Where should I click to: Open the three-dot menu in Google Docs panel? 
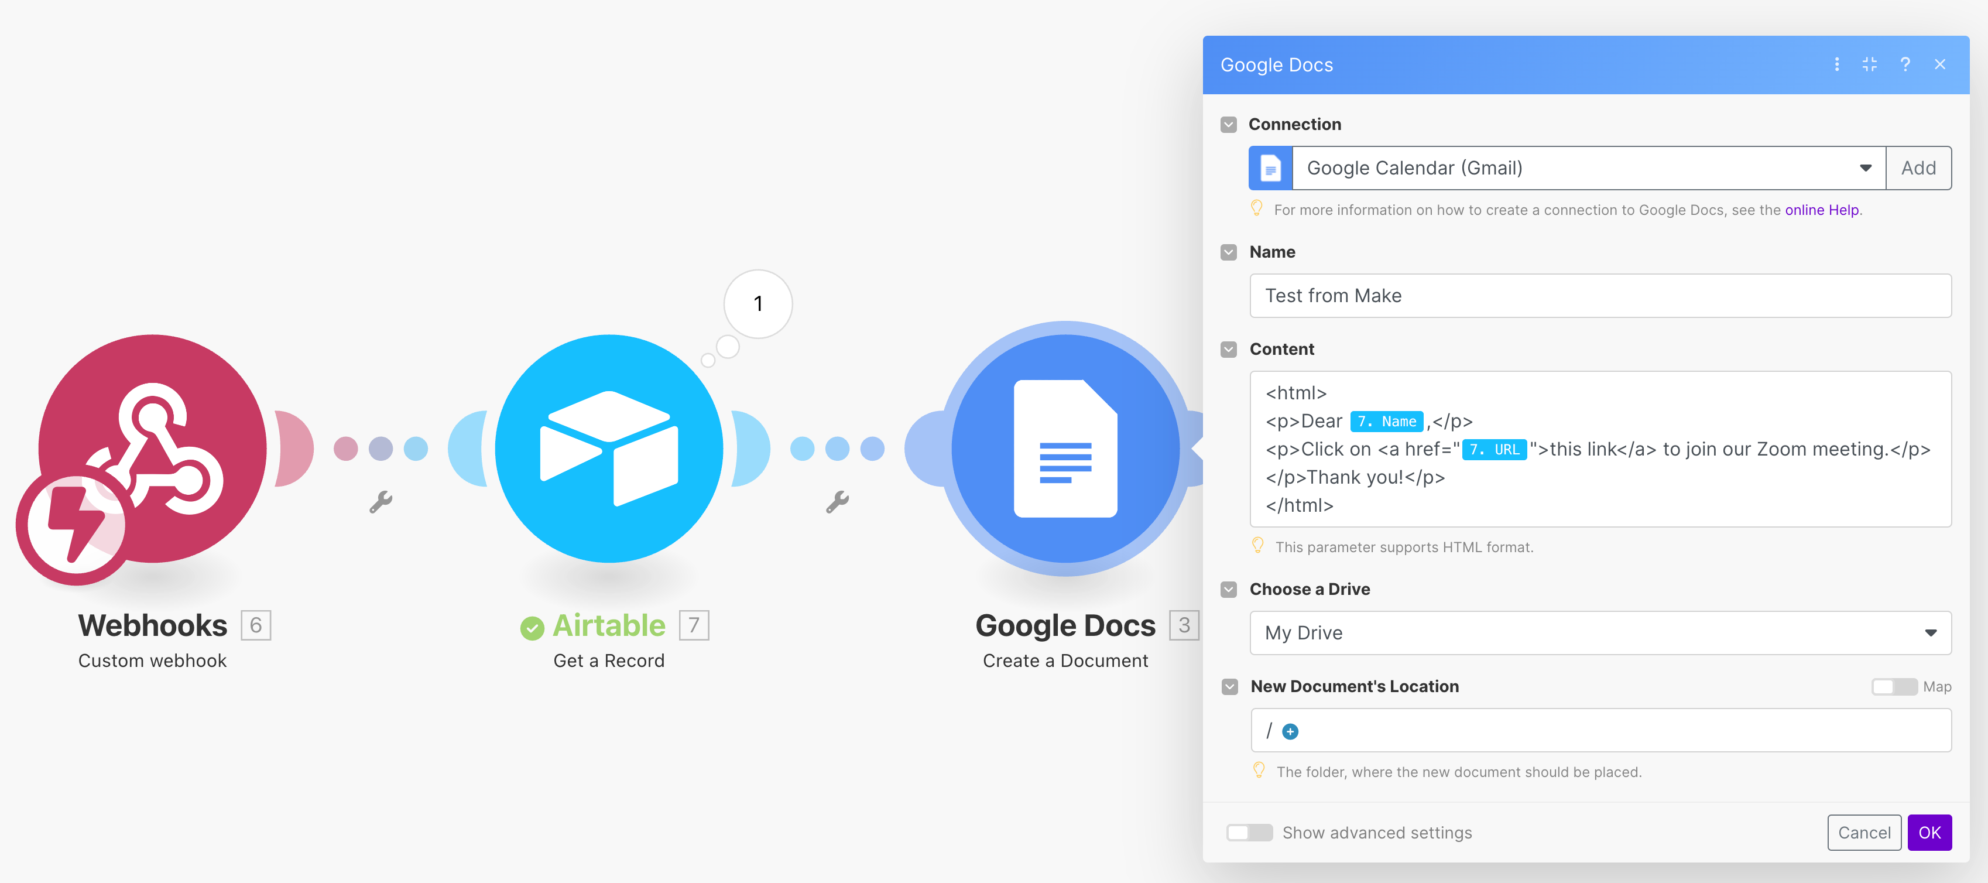(1837, 64)
